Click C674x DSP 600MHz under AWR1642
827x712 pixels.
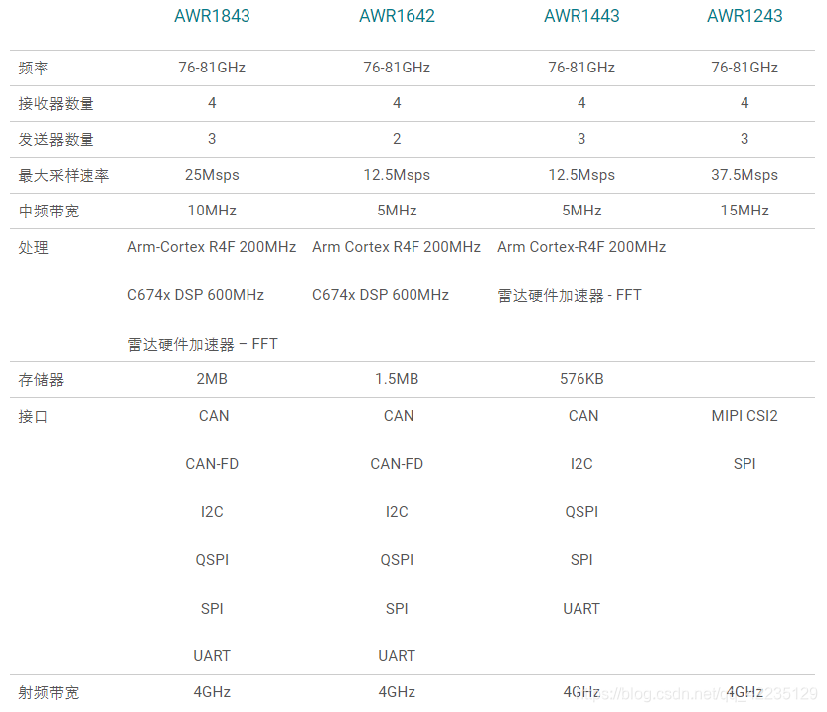pyautogui.click(x=381, y=295)
